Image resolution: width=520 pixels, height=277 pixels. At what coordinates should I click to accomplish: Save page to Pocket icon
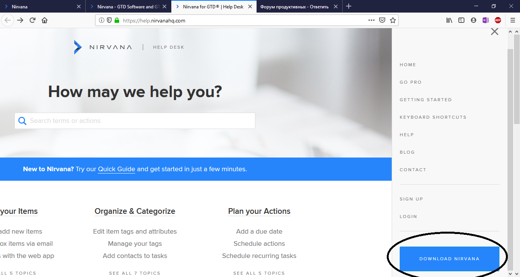click(382, 21)
